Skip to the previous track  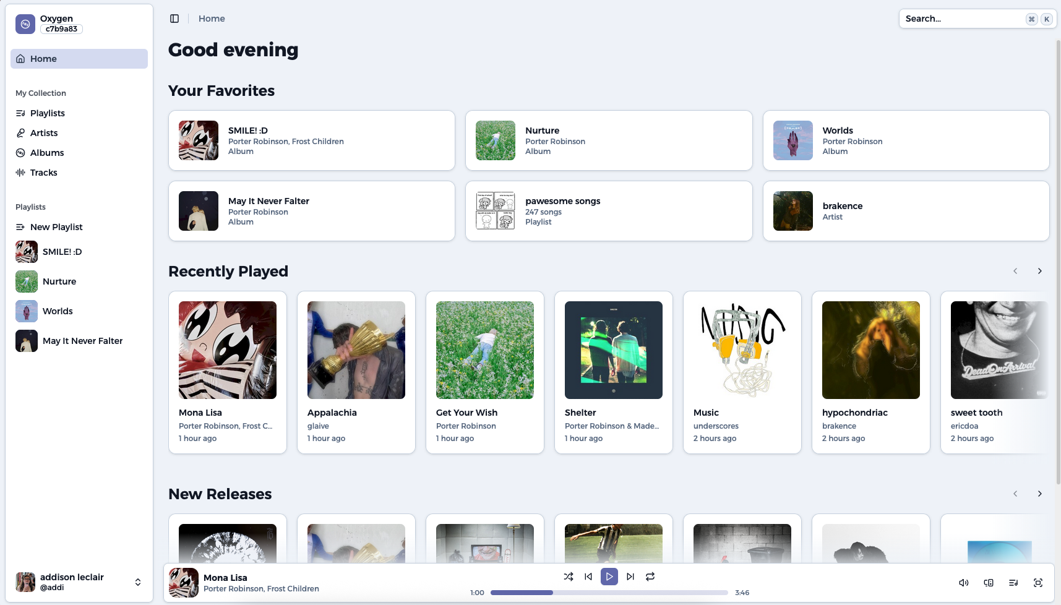click(588, 577)
